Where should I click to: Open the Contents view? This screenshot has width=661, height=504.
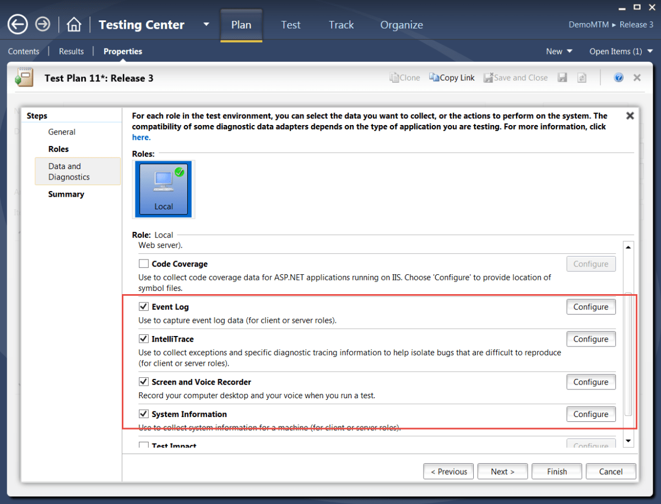point(23,51)
